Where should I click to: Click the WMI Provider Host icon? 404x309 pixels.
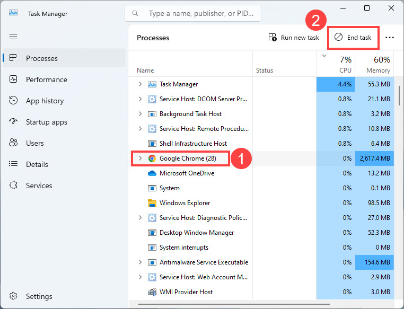[x=152, y=292]
